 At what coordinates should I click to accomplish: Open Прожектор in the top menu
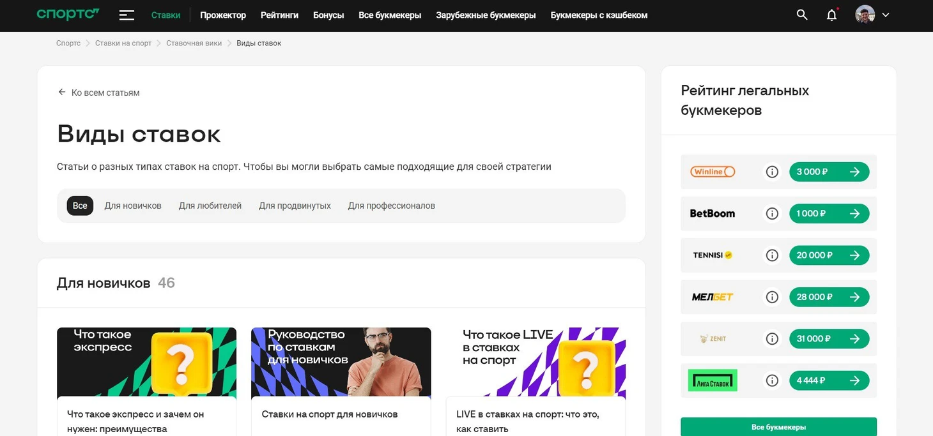[x=223, y=15]
